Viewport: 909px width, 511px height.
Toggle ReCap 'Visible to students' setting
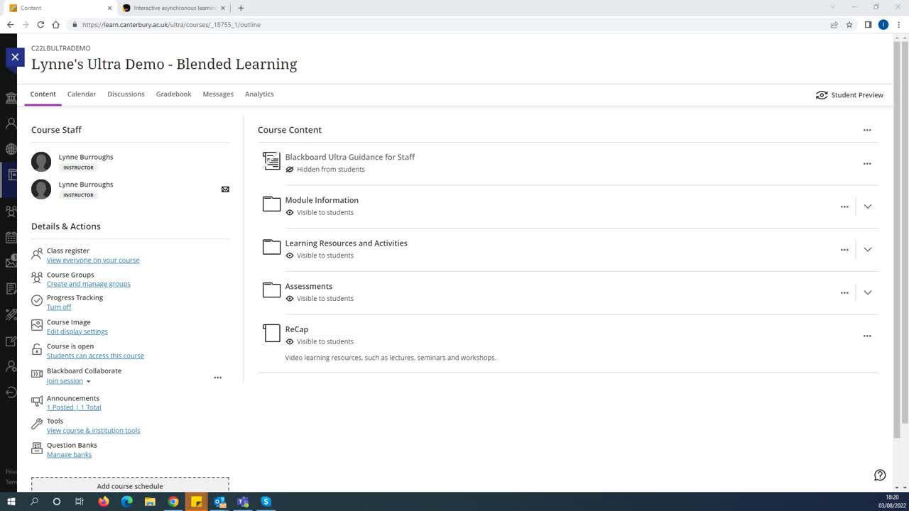point(320,341)
